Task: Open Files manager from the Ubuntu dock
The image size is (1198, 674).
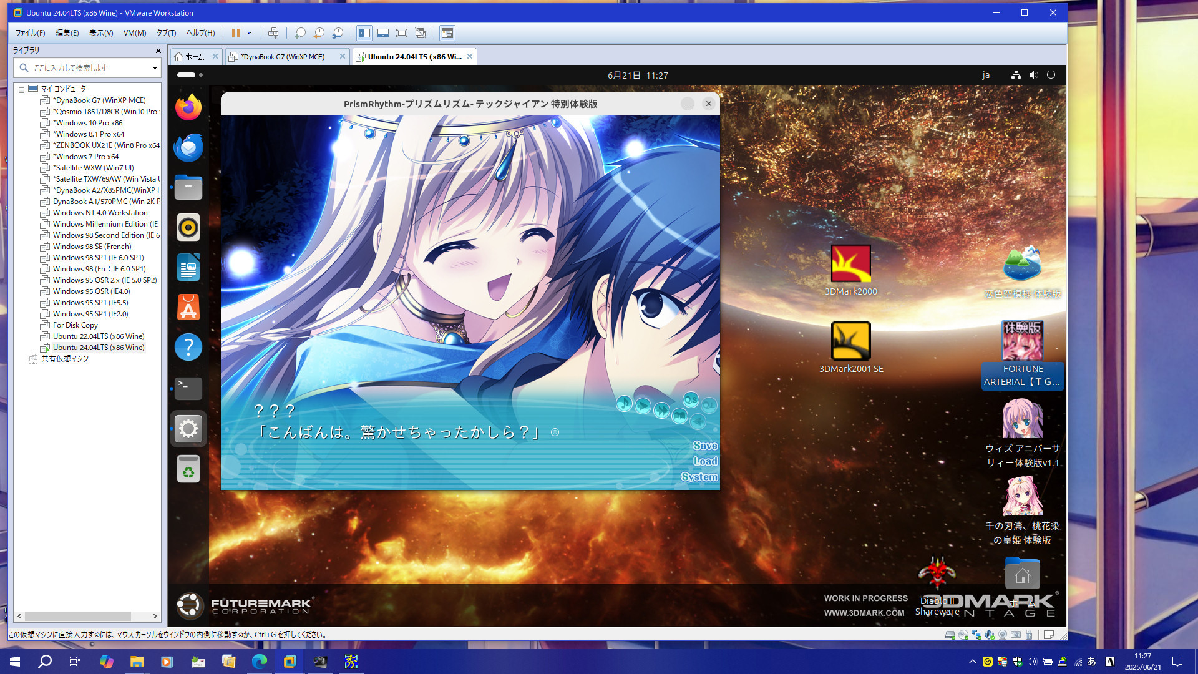Action: [x=188, y=187]
